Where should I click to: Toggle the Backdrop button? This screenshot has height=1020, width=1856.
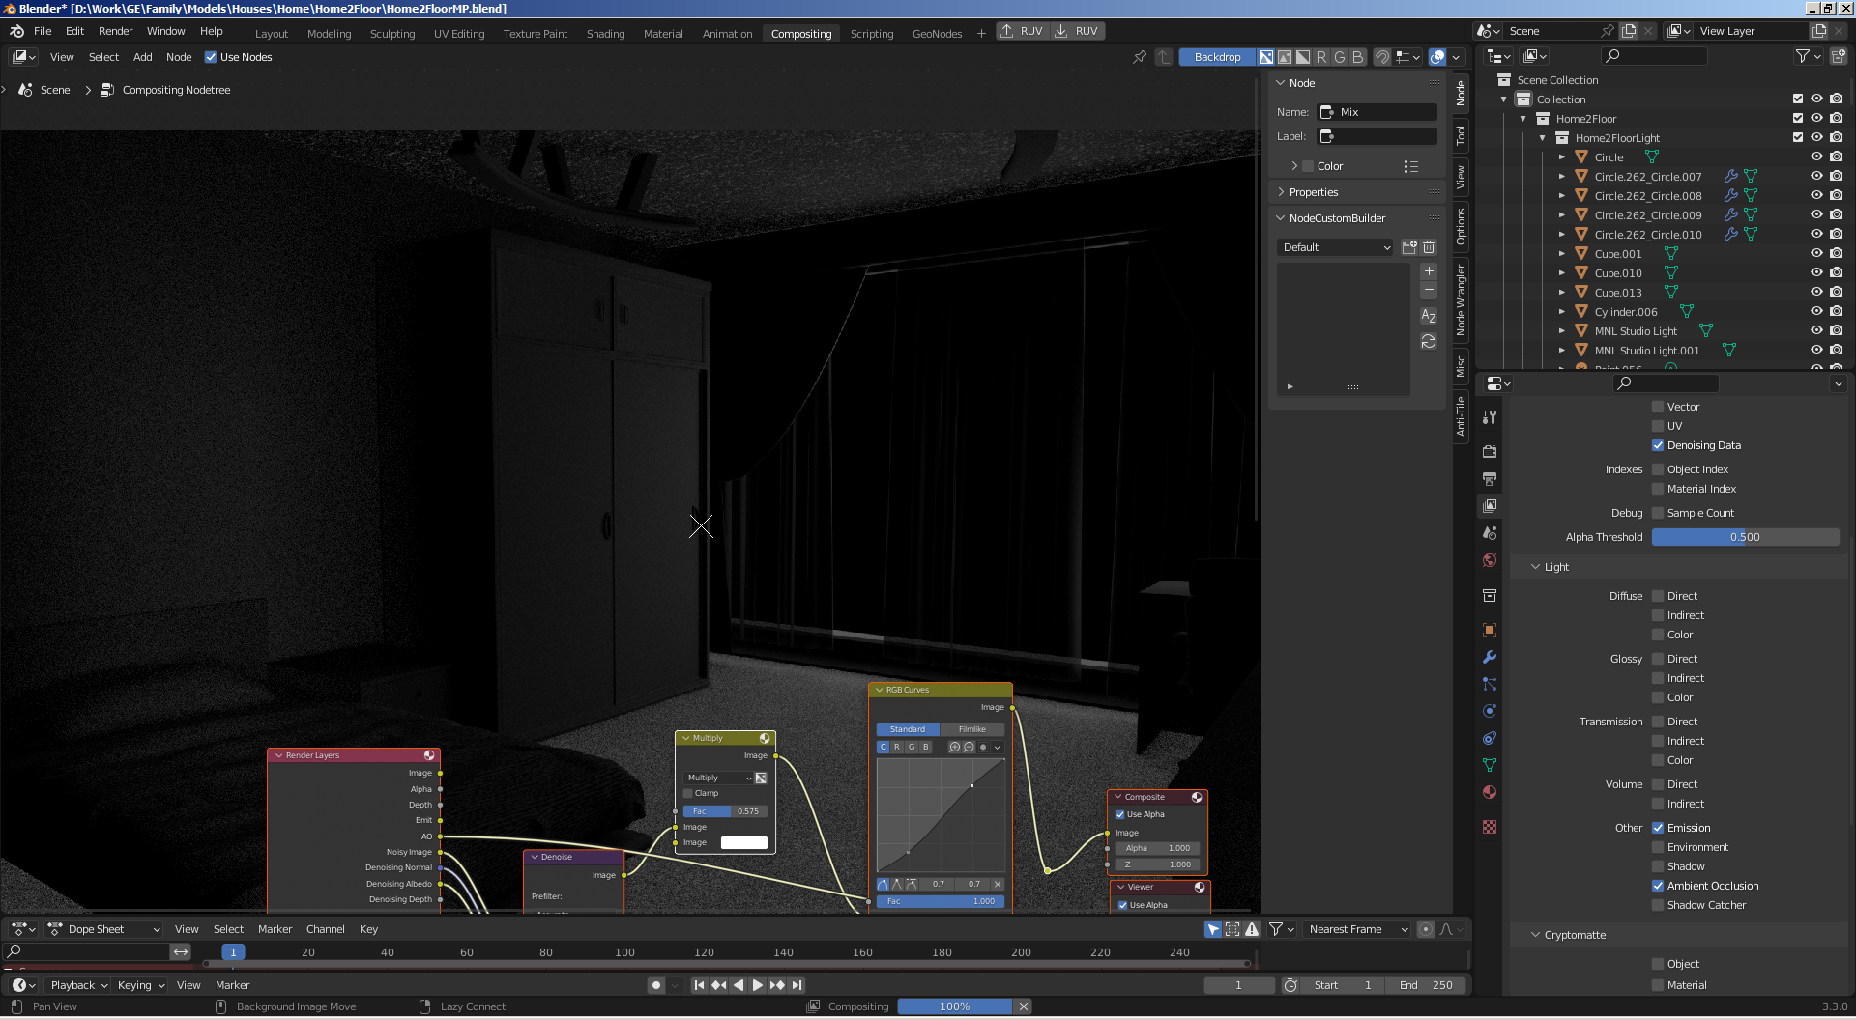coord(1217,57)
